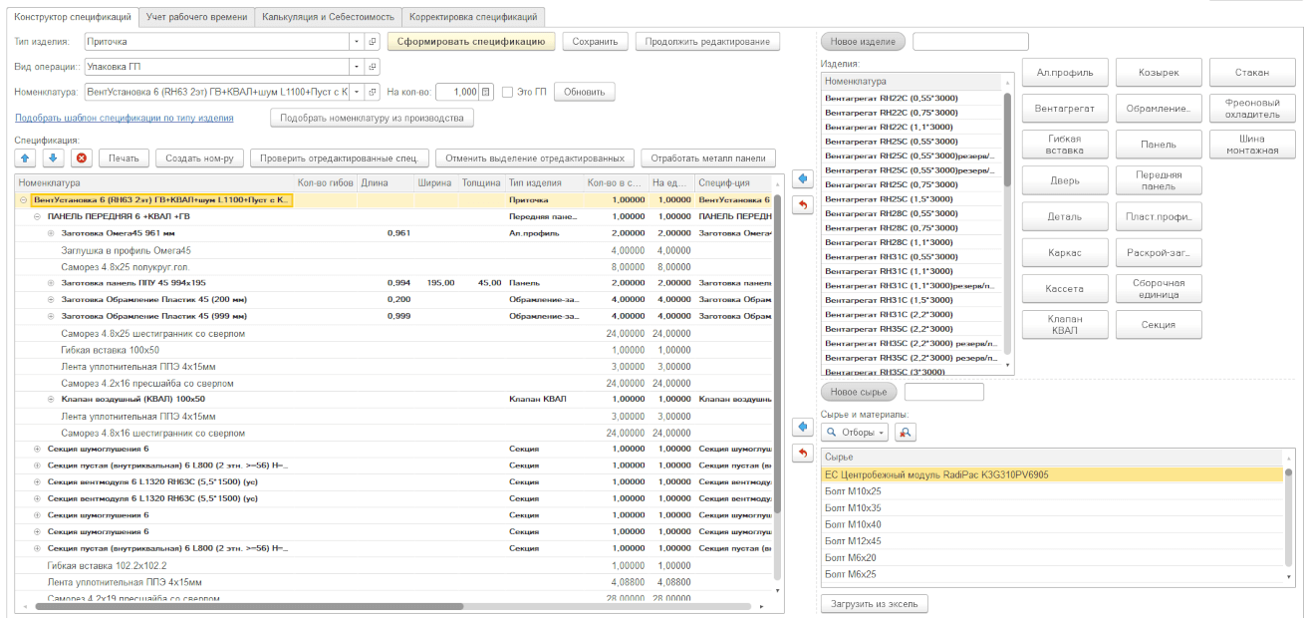The height and width of the screenshot is (618, 1306).
Task: Click the clear filter icon next to Отборы
Action: 906,433
